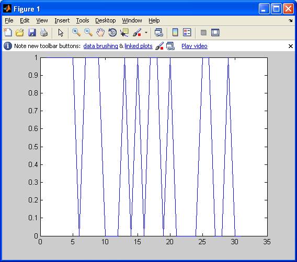Enable the Pan hand tool
This screenshot has width=297, height=262.
(100, 32)
